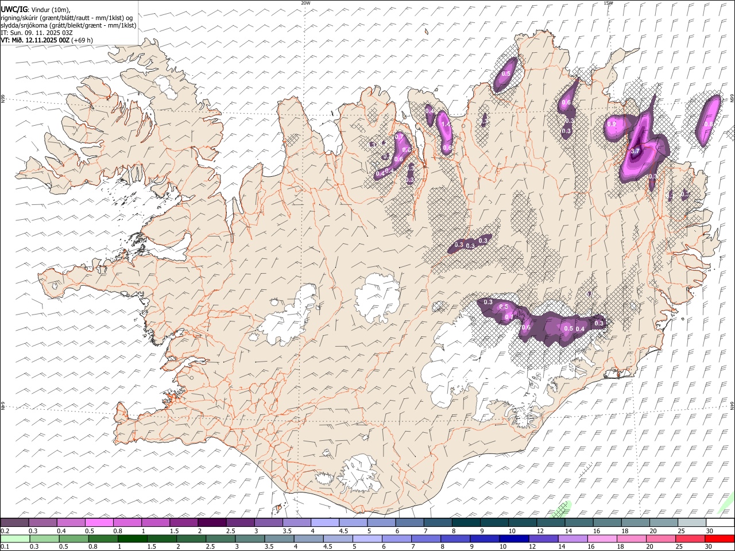Click the light periwinkle 4 swatch in upper legend row
Image resolution: width=735 pixels, height=551 pixels.
tap(325, 523)
